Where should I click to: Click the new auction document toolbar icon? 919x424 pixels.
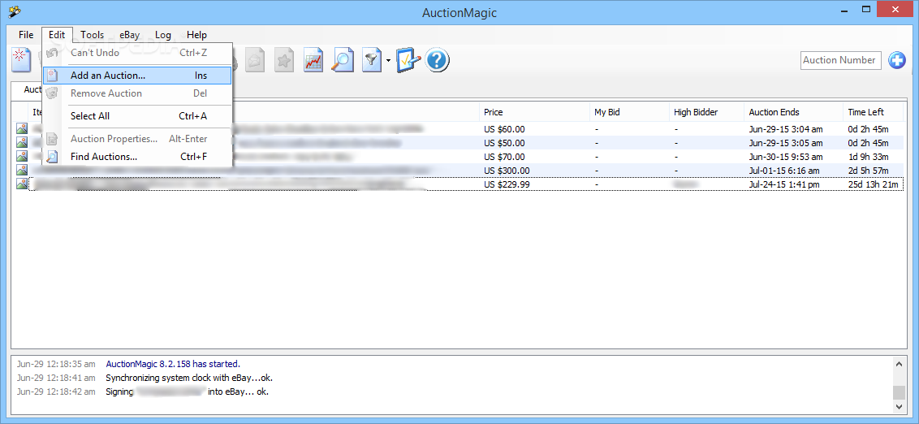21,60
